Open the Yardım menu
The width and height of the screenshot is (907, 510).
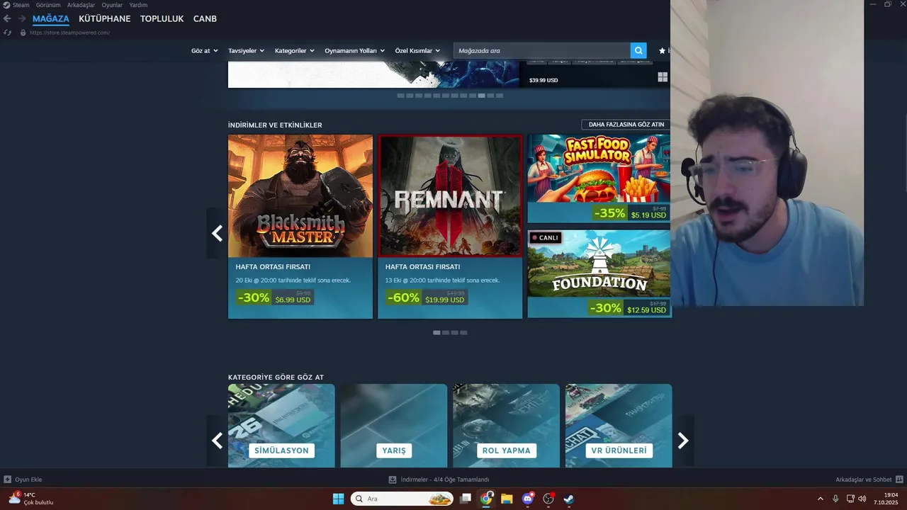138,5
